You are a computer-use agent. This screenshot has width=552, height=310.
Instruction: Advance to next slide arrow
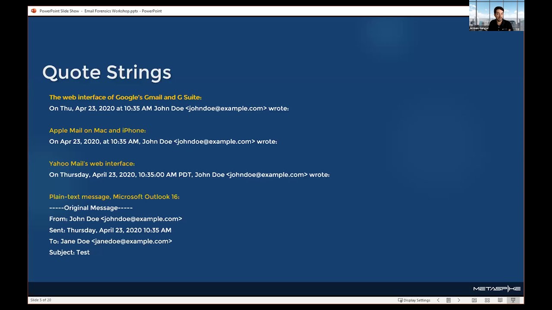pos(459,300)
